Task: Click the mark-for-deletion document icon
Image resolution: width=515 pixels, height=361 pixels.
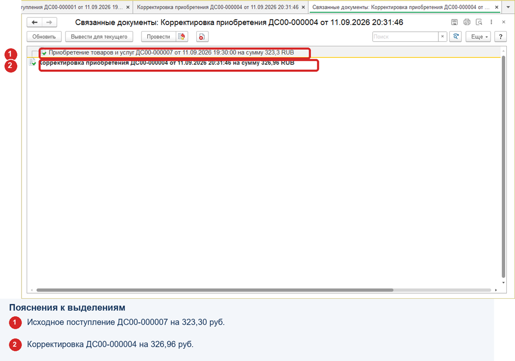Action: [x=202, y=37]
